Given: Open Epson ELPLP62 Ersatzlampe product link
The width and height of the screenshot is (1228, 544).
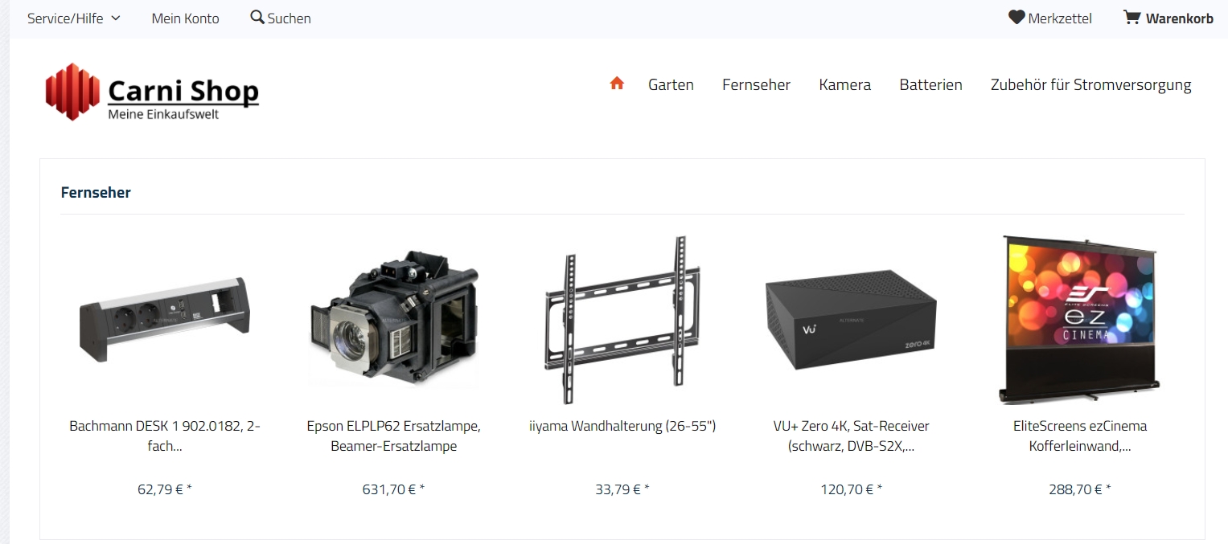Looking at the screenshot, I should pos(394,436).
